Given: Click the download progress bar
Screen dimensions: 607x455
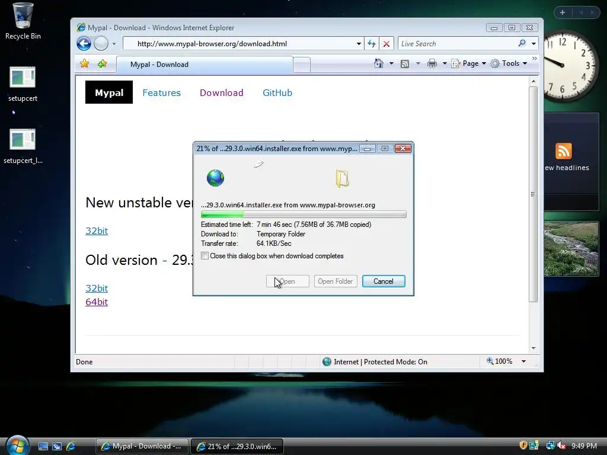Looking at the screenshot, I should pyautogui.click(x=303, y=214).
